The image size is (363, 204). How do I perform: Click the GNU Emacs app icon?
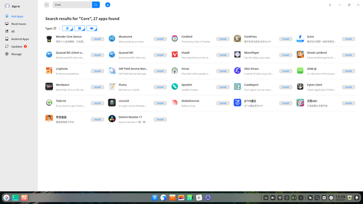pyautogui.click(x=238, y=70)
